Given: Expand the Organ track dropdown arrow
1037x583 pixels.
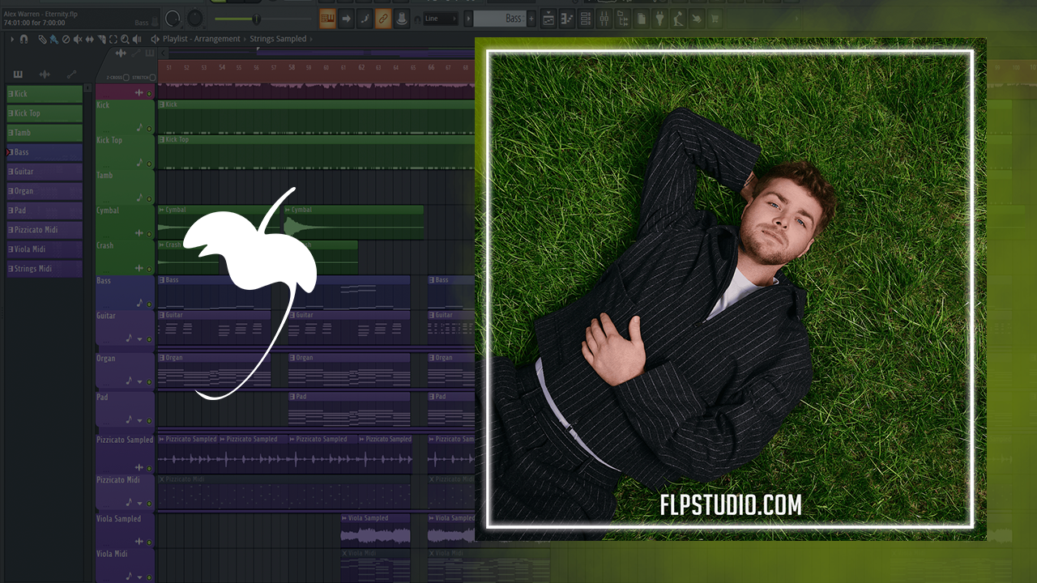Looking at the screenshot, I should point(139,381).
